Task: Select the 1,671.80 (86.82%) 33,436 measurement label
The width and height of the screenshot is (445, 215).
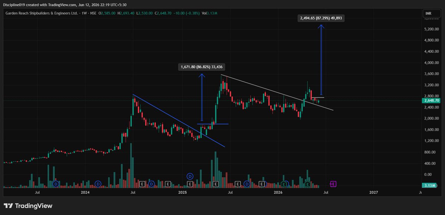Action: 202,67
